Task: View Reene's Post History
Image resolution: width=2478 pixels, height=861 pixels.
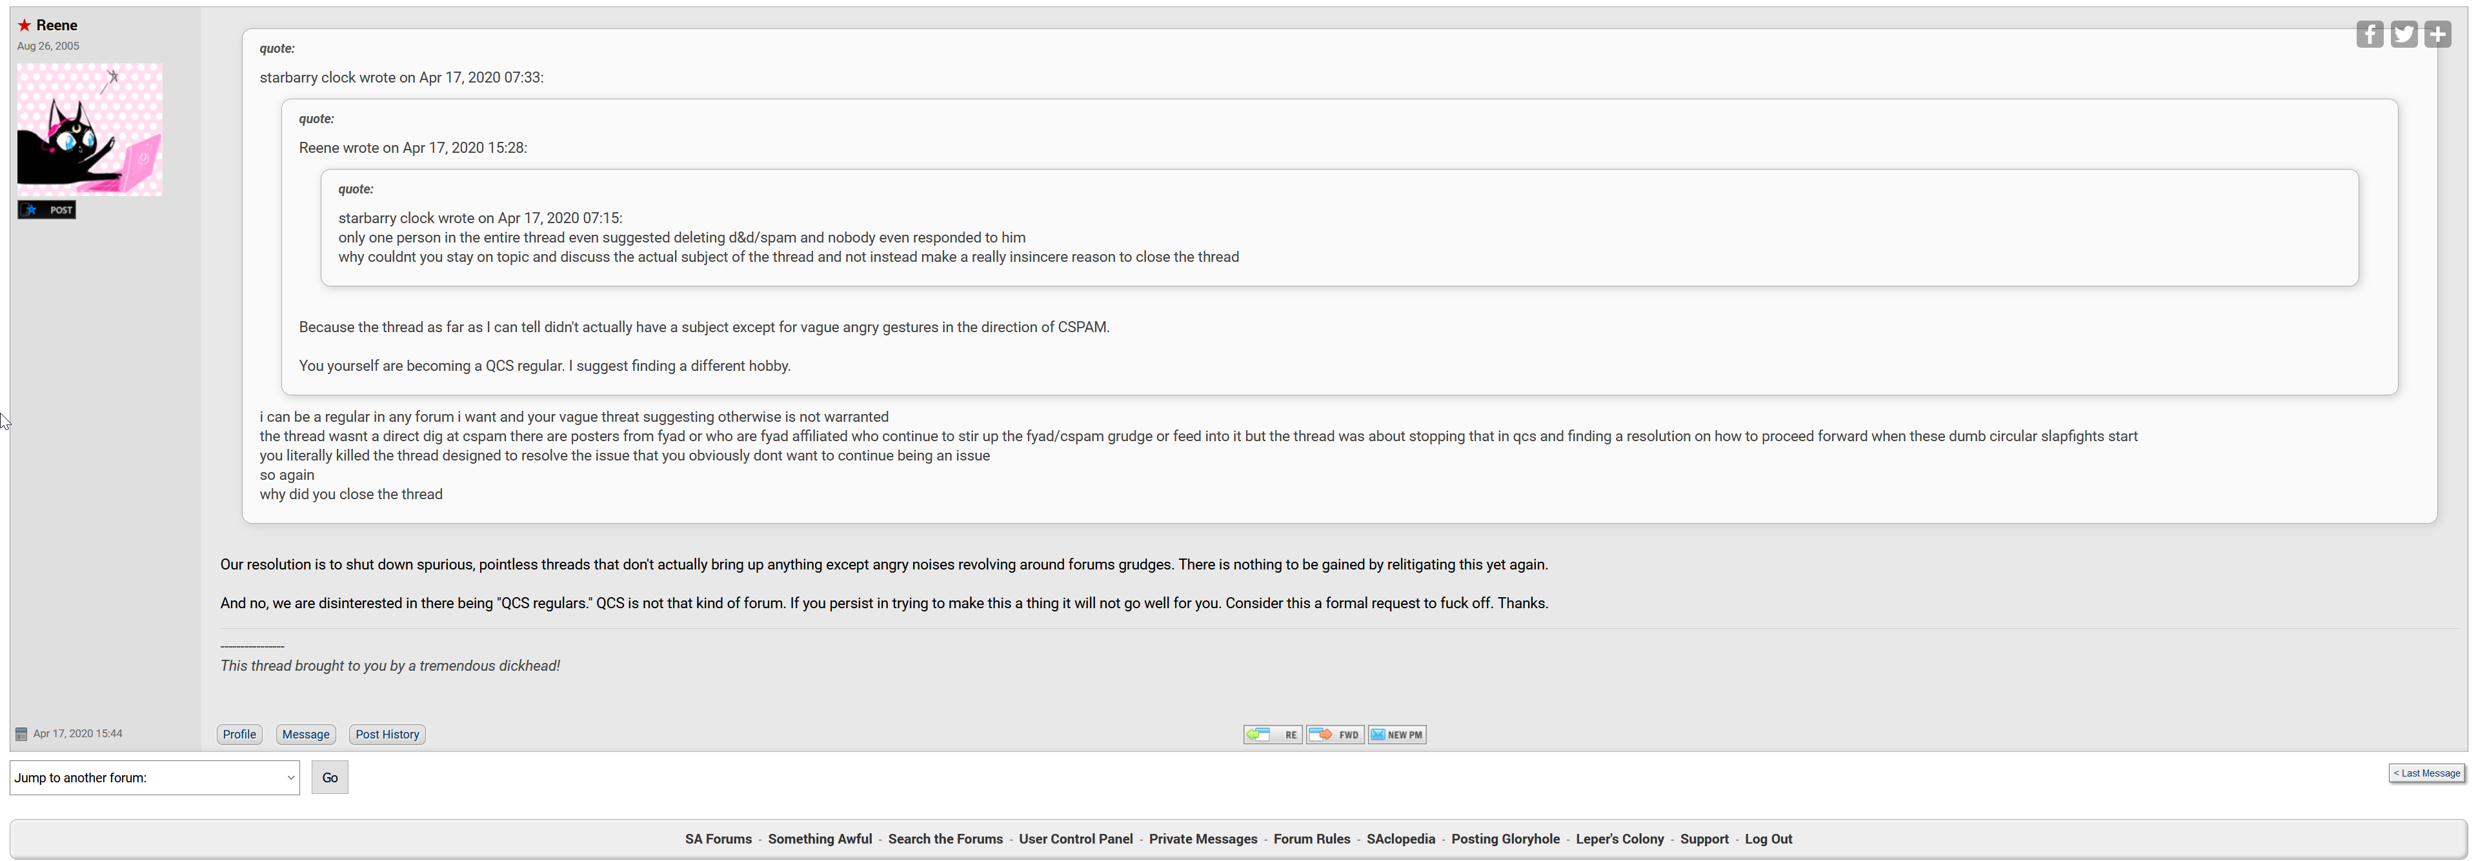Action: [x=388, y=734]
